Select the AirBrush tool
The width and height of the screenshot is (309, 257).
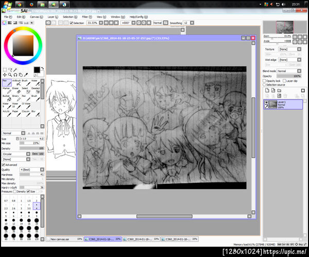[16, 82]
